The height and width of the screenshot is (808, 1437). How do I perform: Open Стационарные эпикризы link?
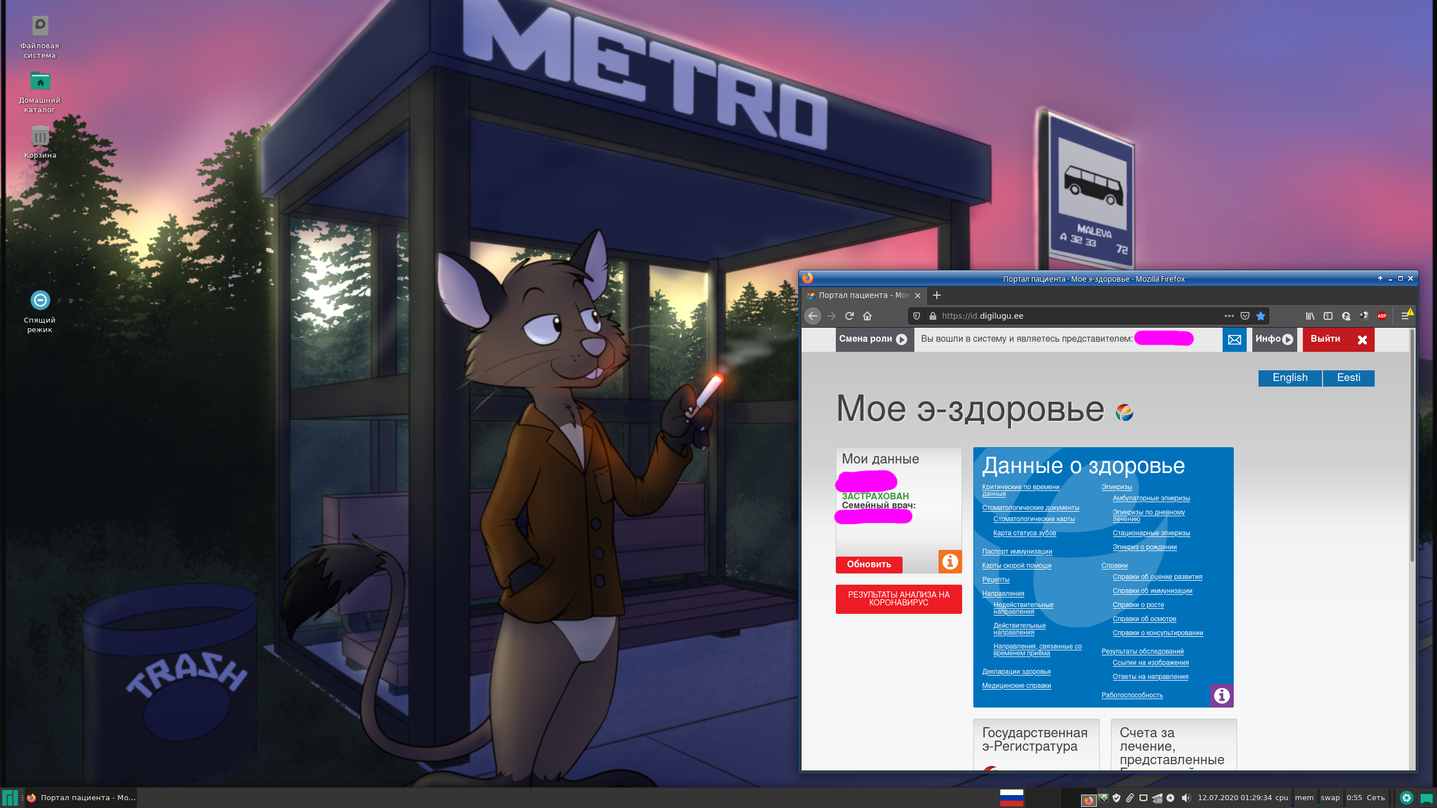pyautogui.click(x=1151, y=533)
